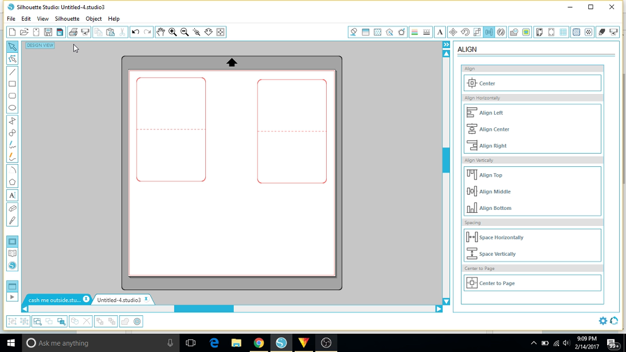Select the arrow Select tool
The image size is (626, 352).
(x=13, y=46)
